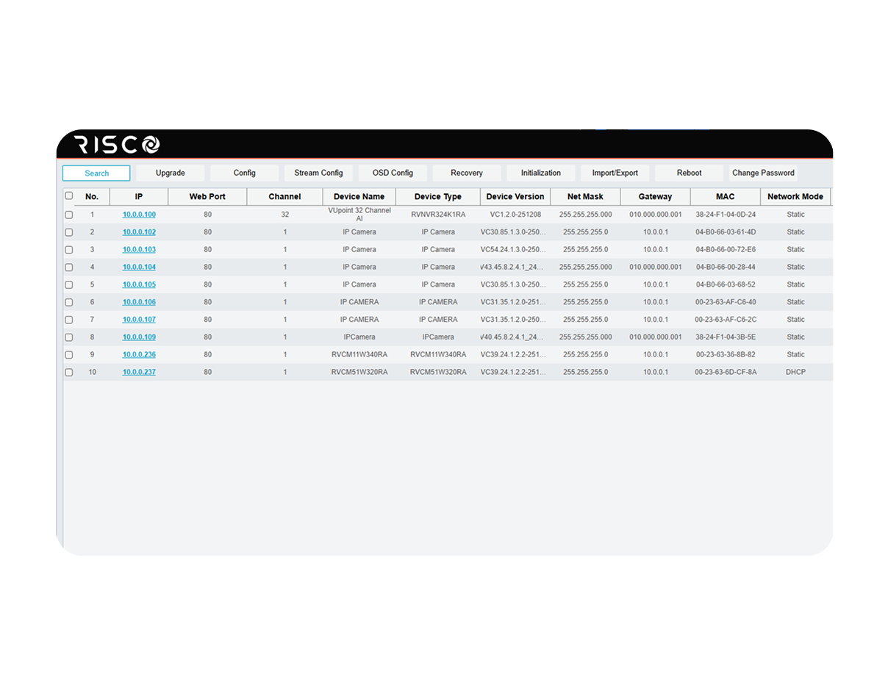Open OSD Config settings
This screenshot has height=685, width=888.
[x=393, y=173]
